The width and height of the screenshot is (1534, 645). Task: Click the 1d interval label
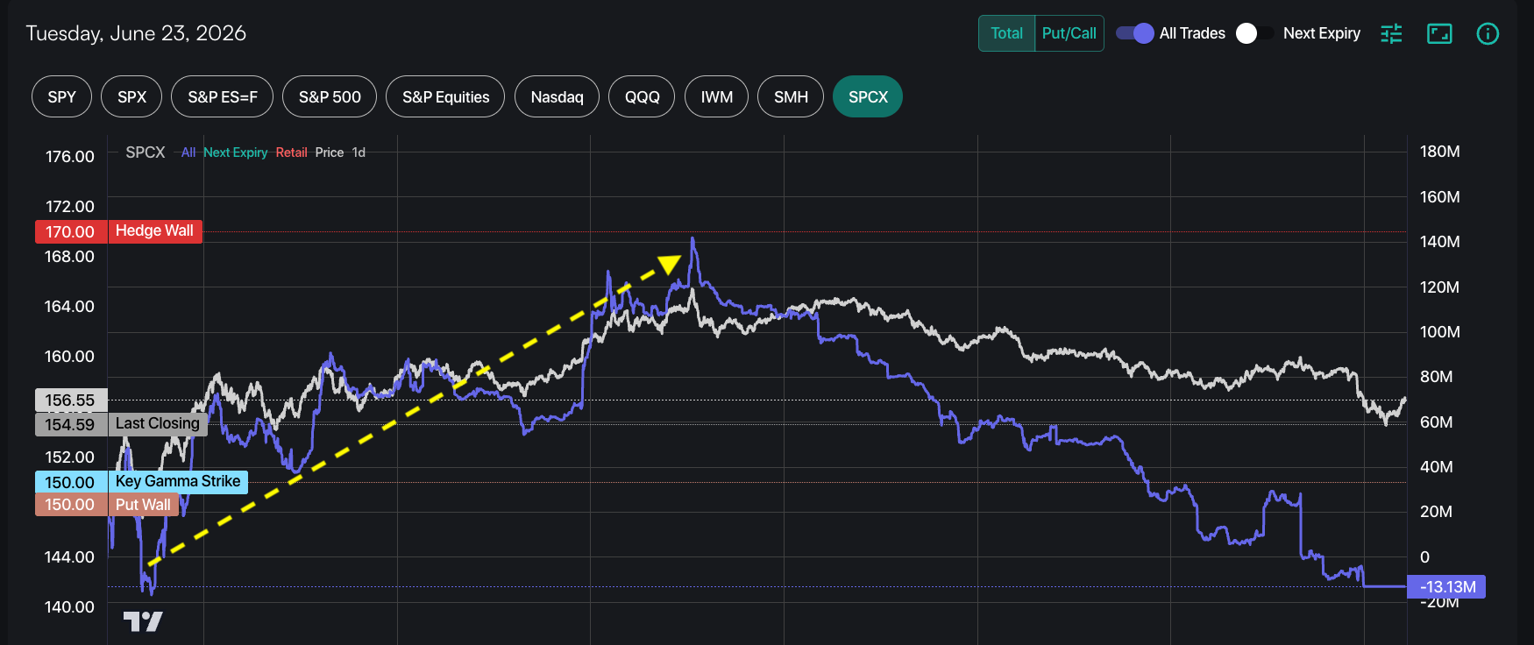coord(359,152)
